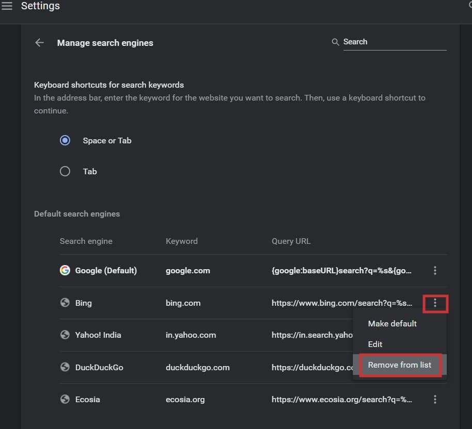Open the hamburger main menu
Viewport: 472px width, 429px height.
pos(7,7)
